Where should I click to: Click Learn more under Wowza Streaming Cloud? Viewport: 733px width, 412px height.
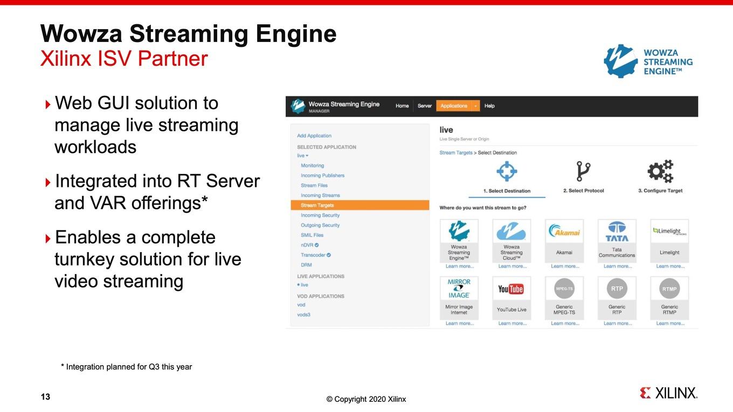click(x=512, y=267)
